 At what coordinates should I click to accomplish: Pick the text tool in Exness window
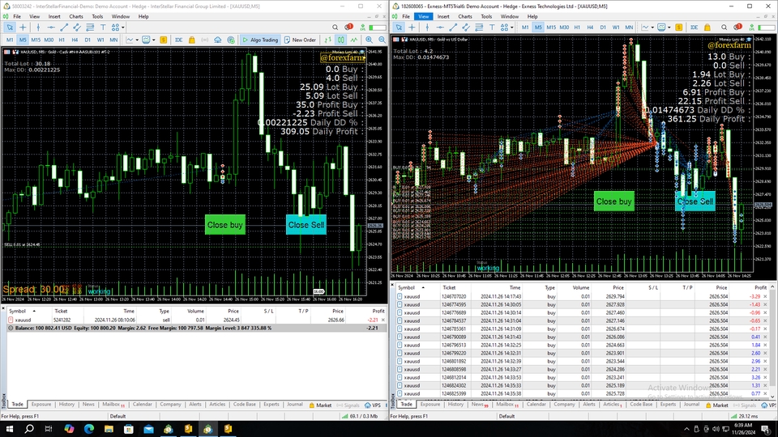pos(492,28)
